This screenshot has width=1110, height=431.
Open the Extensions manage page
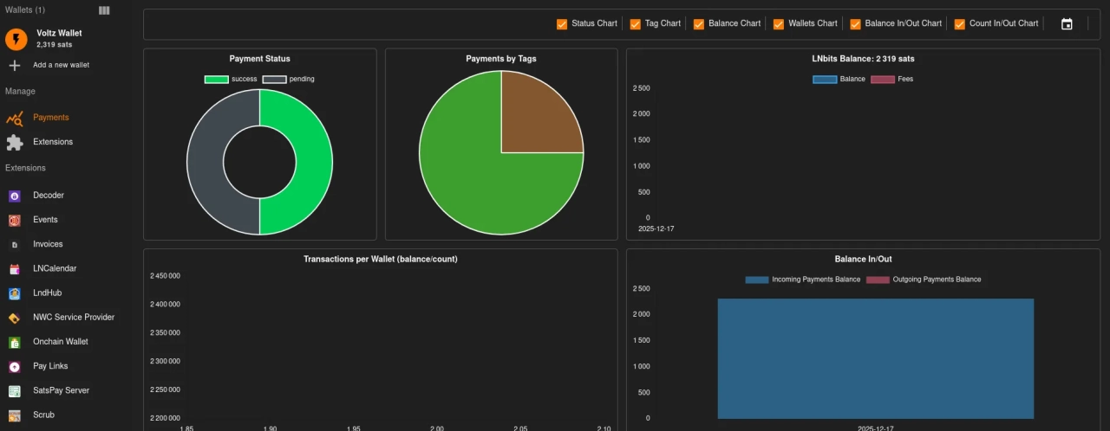(x=52, y=142)
